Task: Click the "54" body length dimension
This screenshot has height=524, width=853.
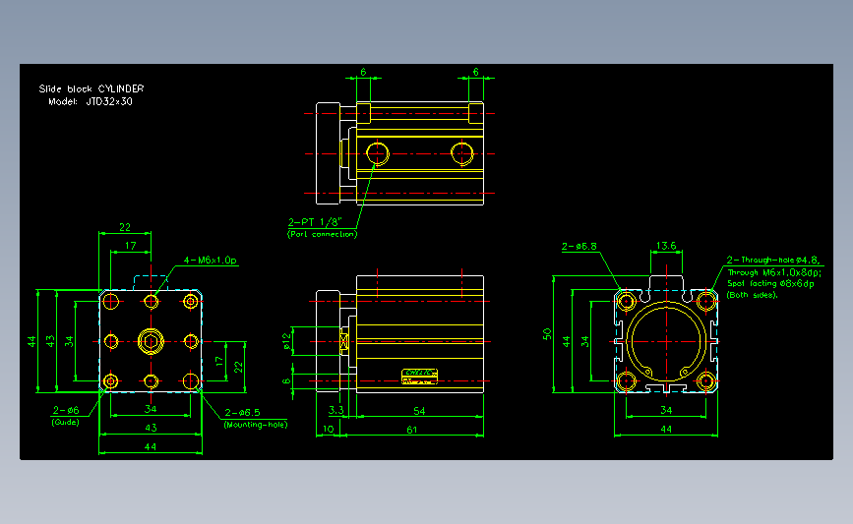Action: [x=419, y=411]
